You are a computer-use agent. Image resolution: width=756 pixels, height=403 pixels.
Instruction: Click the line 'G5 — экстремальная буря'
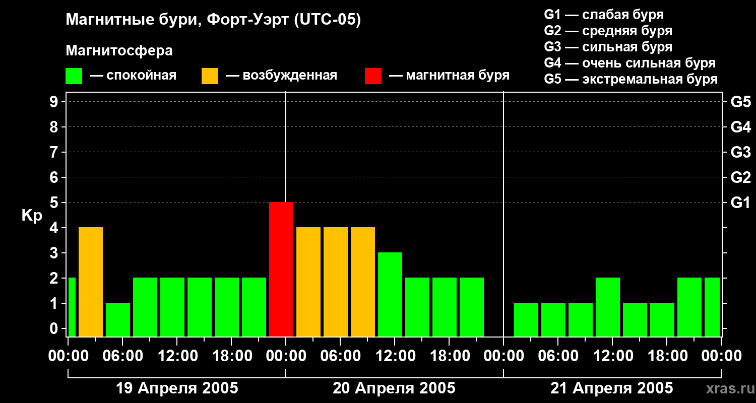(x=631, y=79)
